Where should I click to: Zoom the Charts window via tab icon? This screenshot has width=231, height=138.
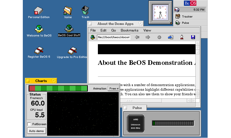[54, 81]
